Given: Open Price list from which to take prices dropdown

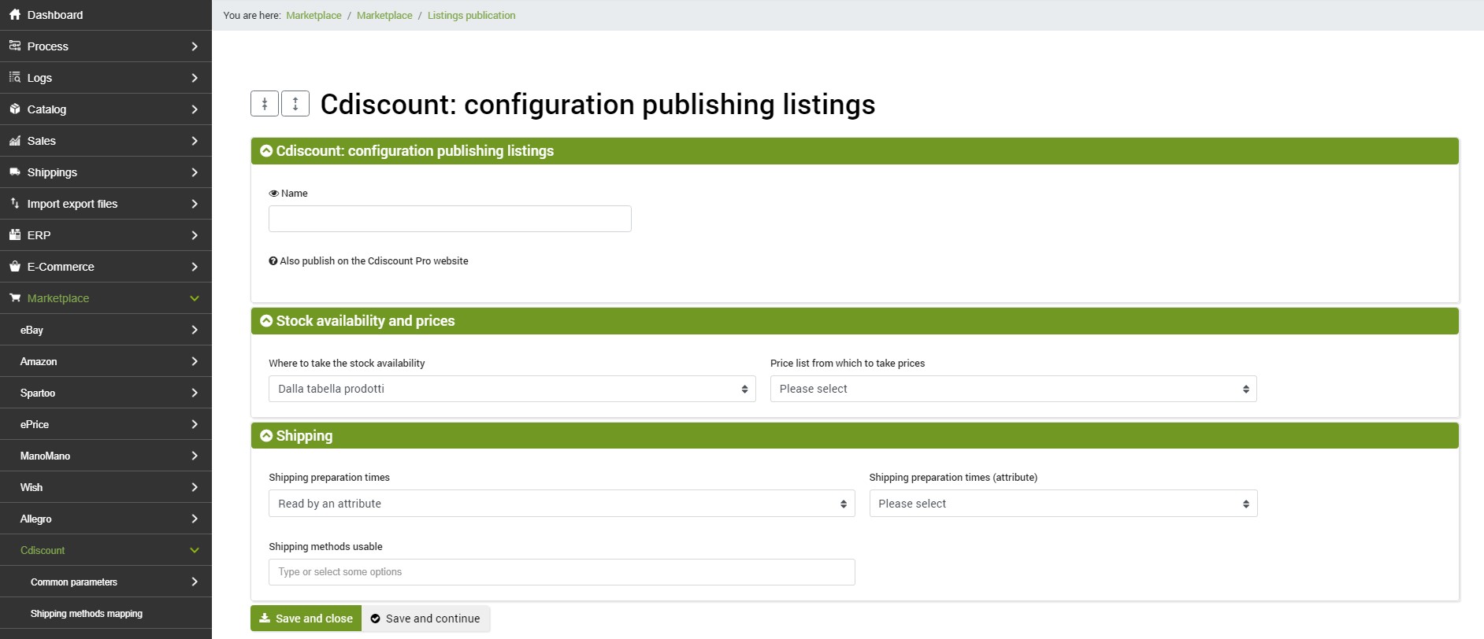Looking at the screenshot, I should 1014,389.
